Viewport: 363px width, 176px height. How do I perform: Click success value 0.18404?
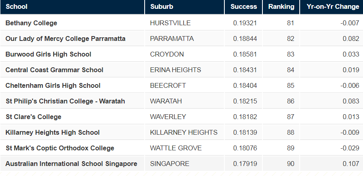pyautogui.click(x=245, y=85)
